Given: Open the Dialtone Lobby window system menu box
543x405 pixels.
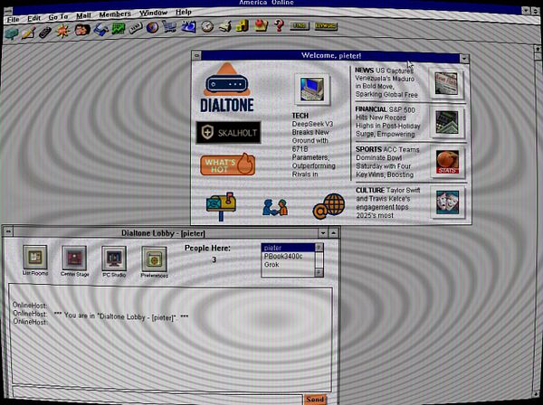Looking at the screenshot, I should 8,231.
